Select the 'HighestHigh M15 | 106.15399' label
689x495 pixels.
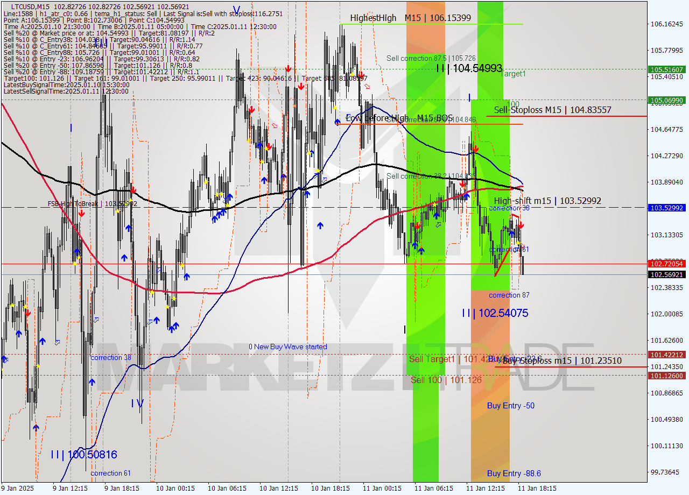coord(411,18)
